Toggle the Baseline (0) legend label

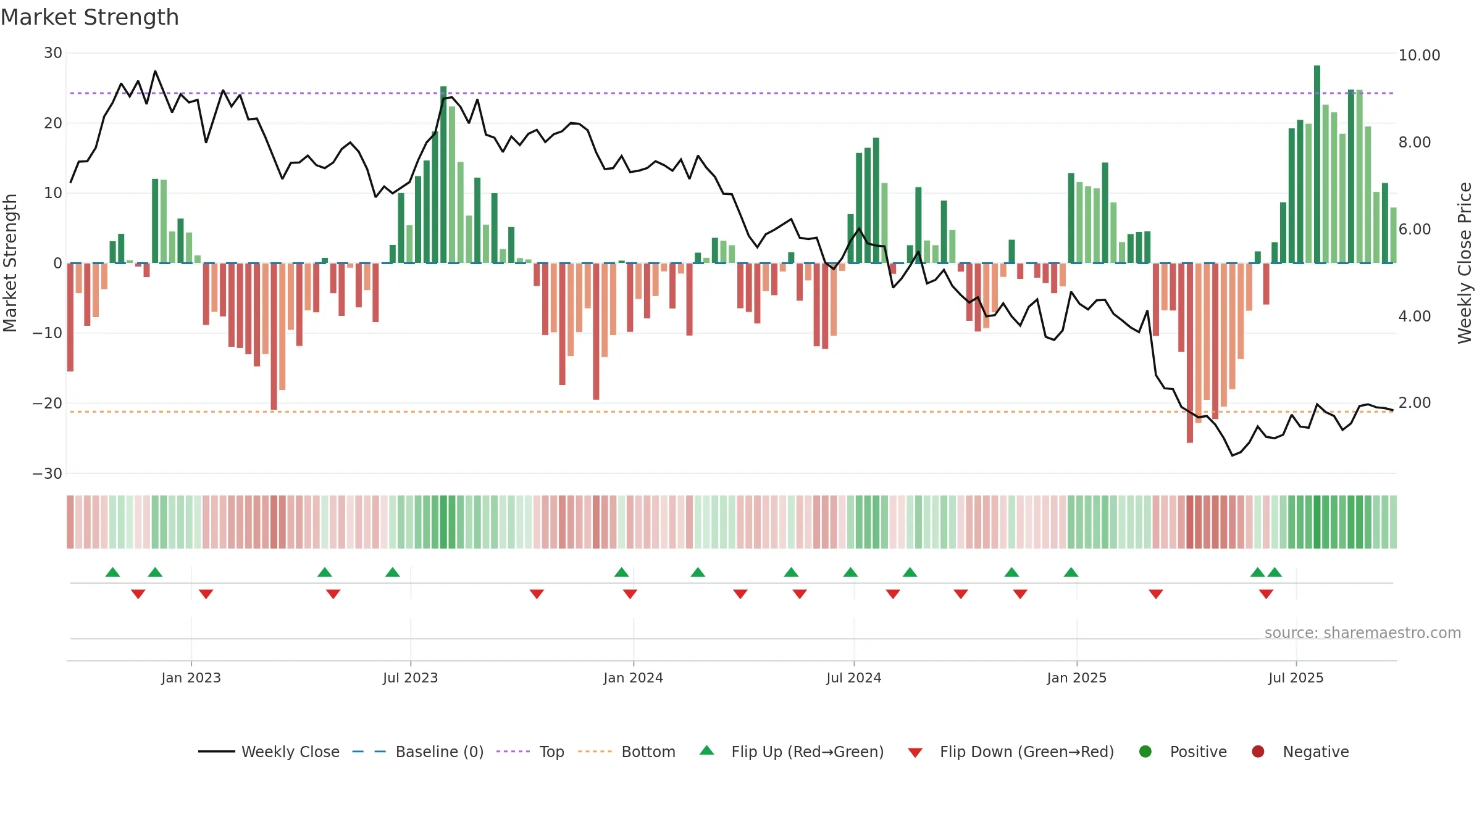coord(440,752)
